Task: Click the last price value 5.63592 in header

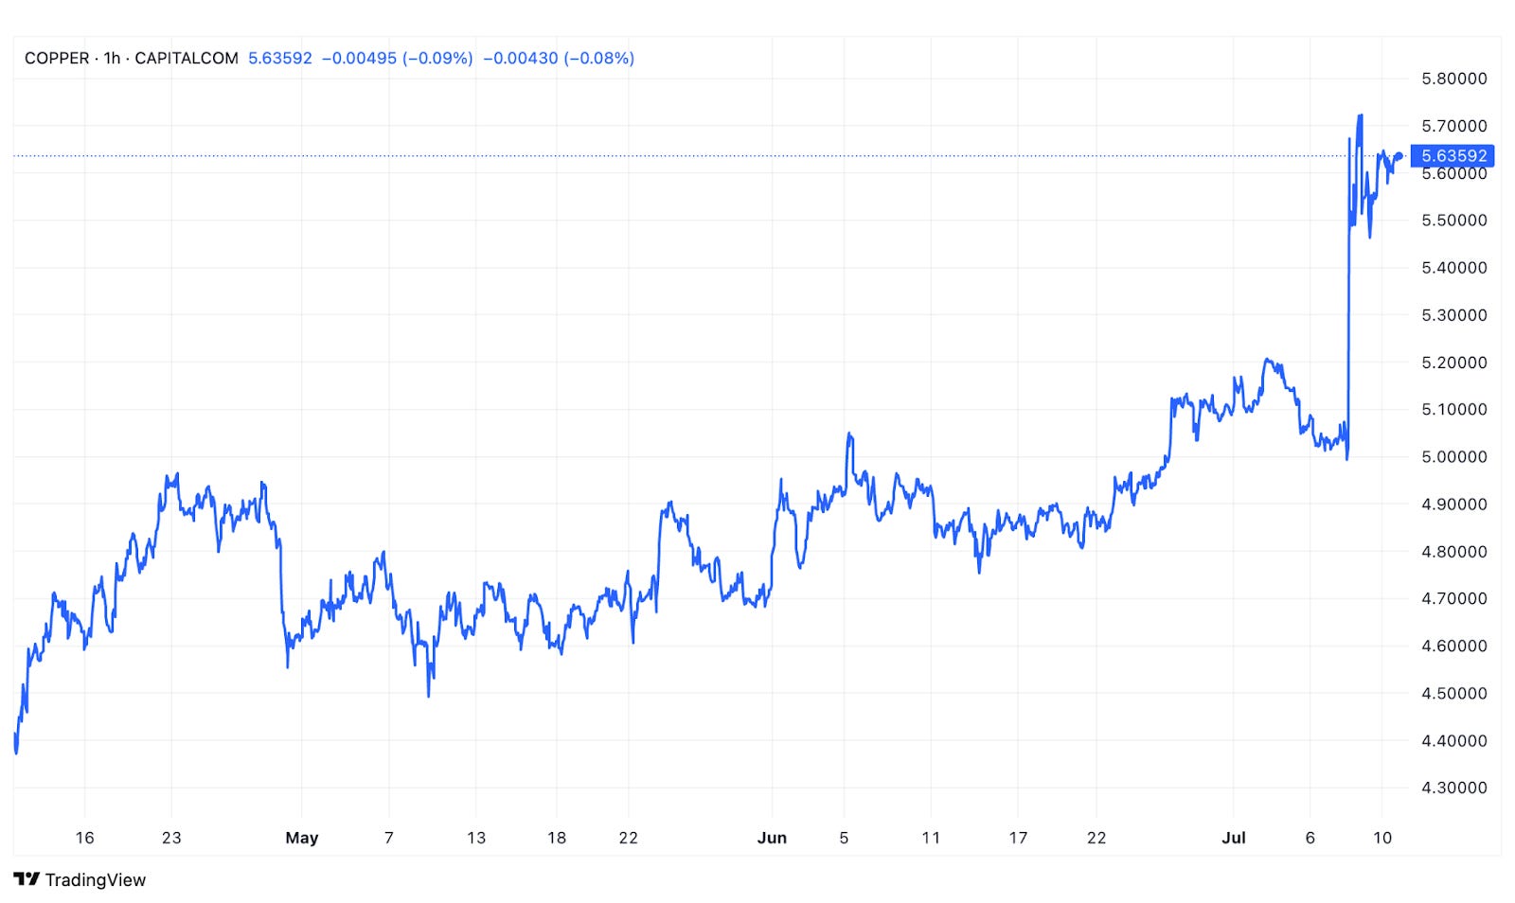Action: pos(280,59)
